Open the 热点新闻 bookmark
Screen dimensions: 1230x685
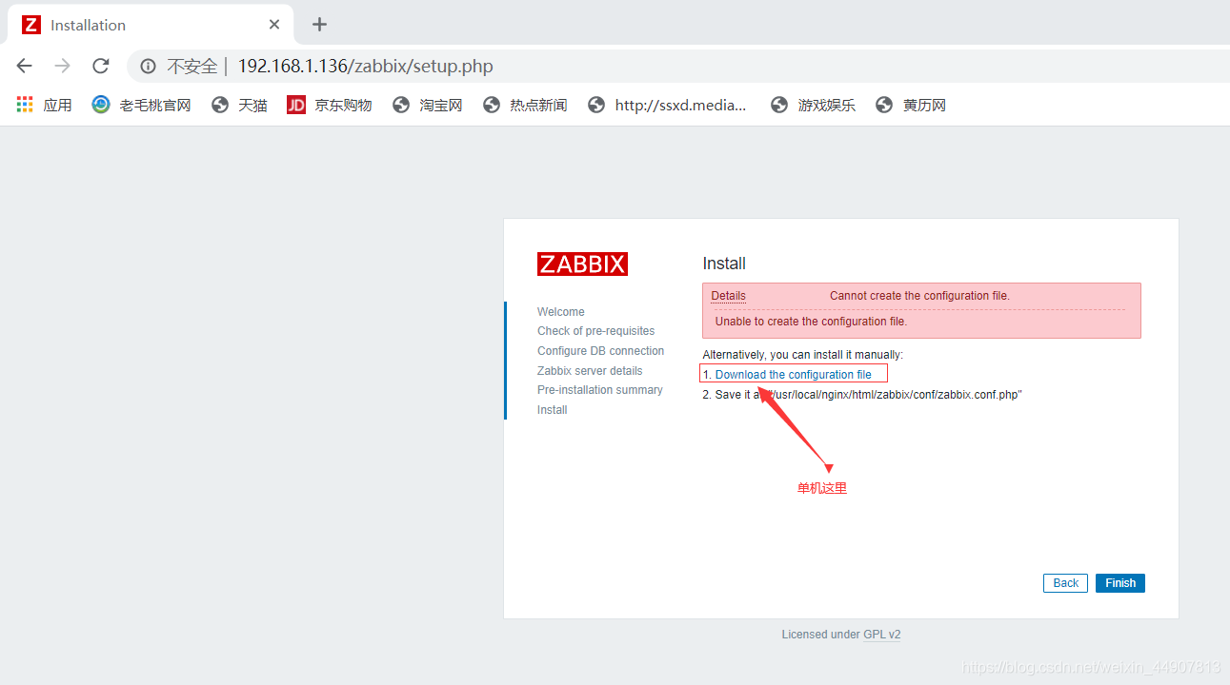point(525,105)
